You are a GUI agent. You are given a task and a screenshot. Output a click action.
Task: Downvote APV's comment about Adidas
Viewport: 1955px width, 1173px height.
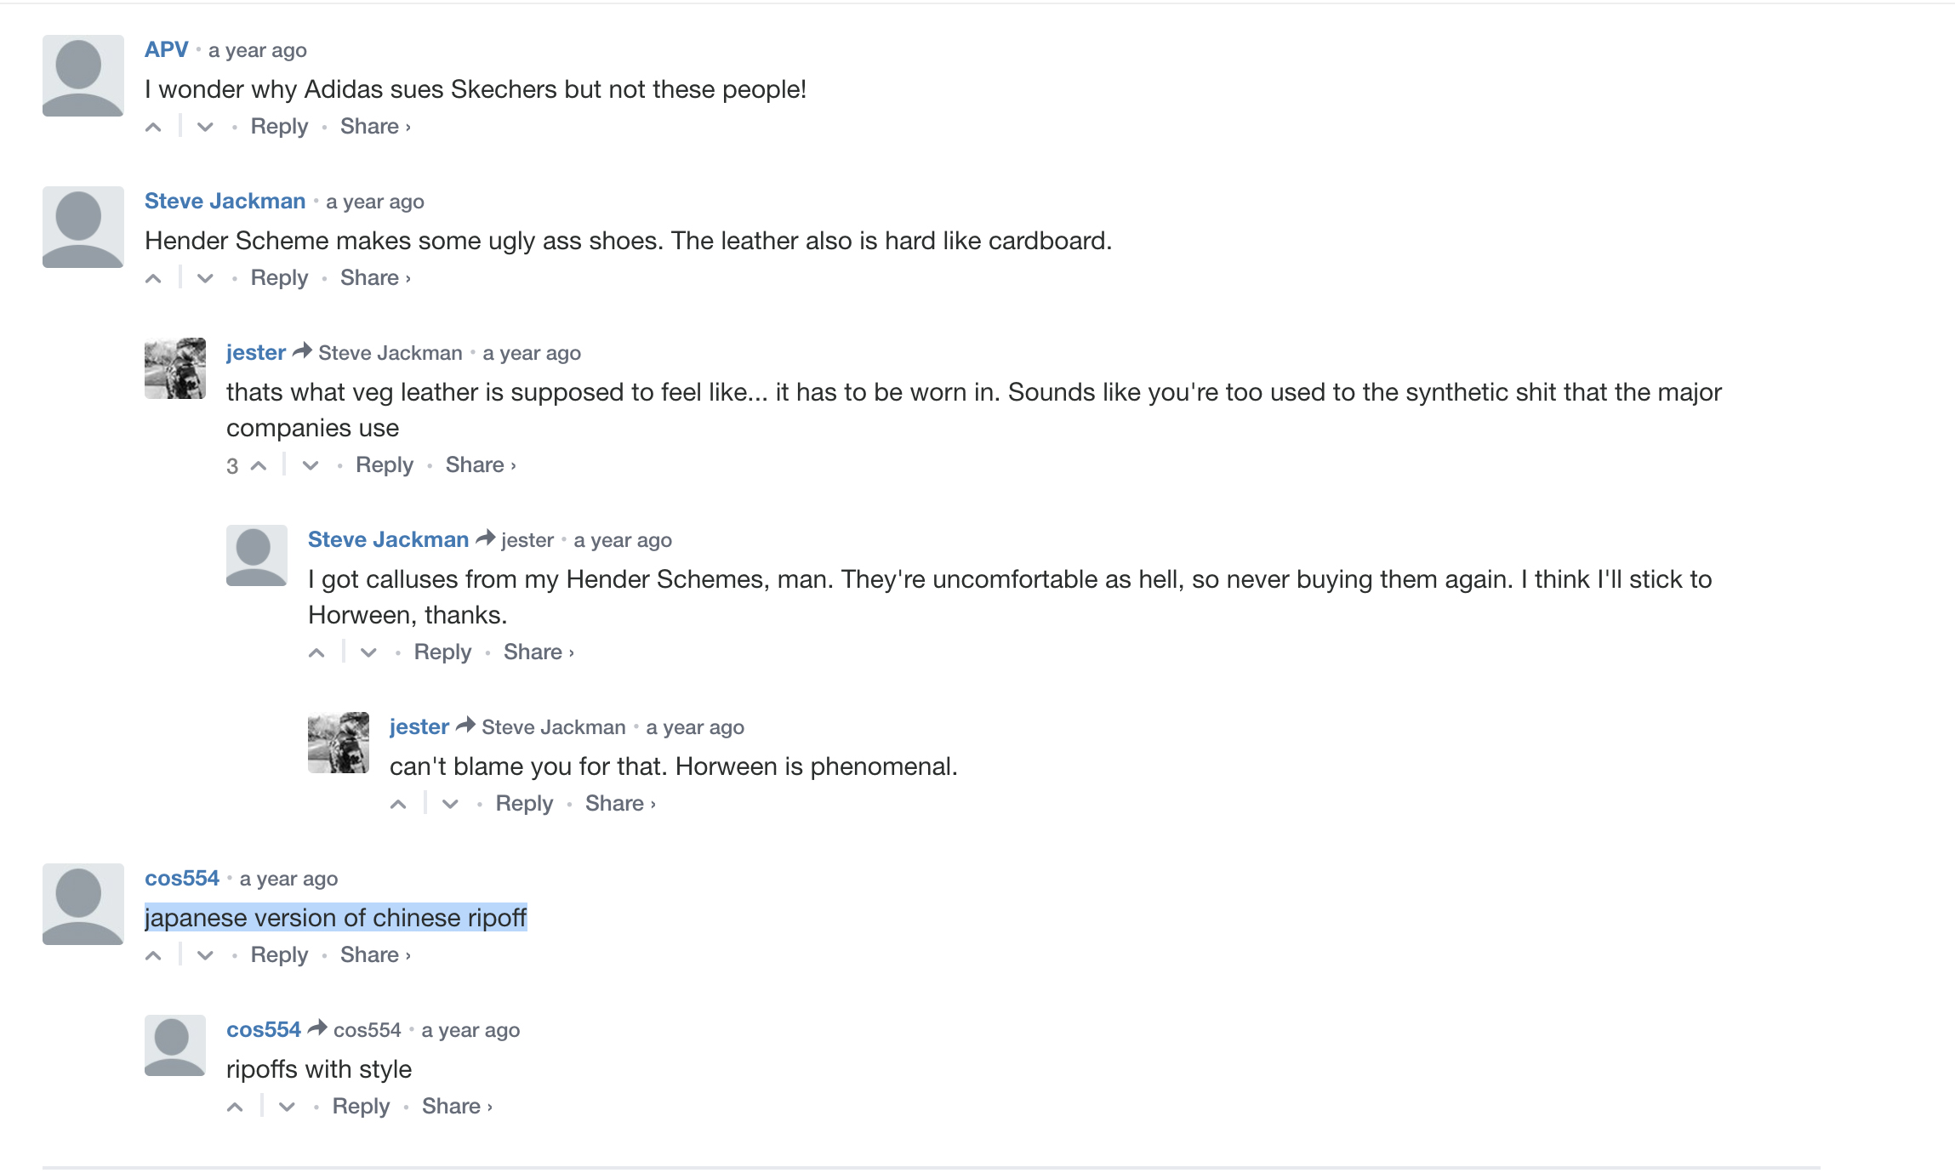(205, 128)
